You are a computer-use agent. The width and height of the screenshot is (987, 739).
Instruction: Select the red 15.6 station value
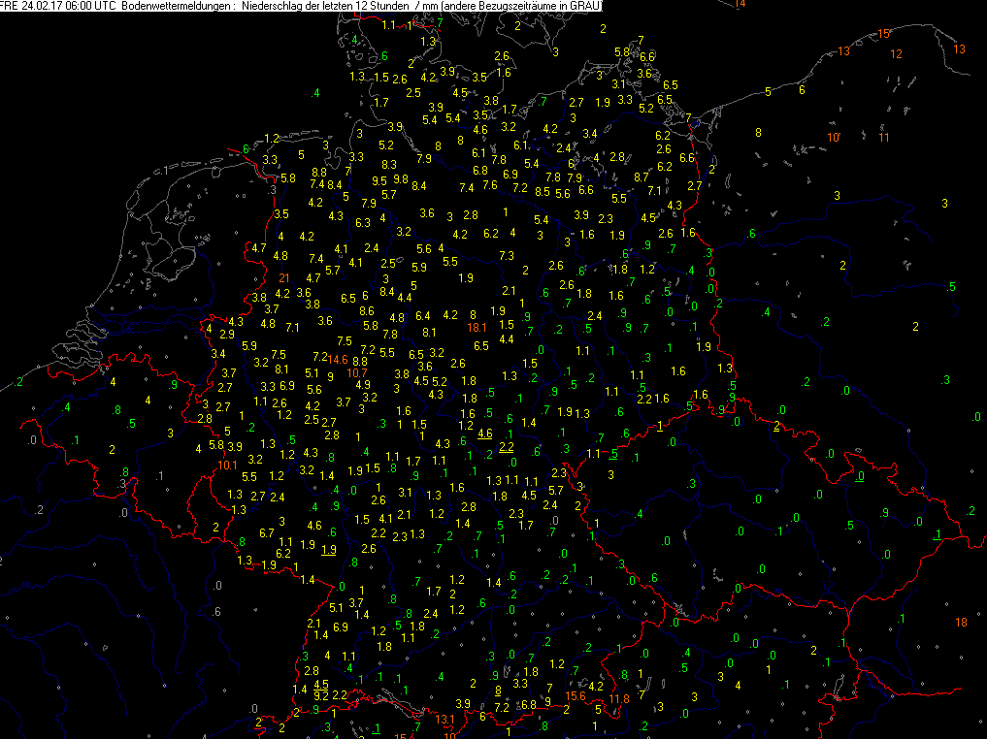[576, 695]
